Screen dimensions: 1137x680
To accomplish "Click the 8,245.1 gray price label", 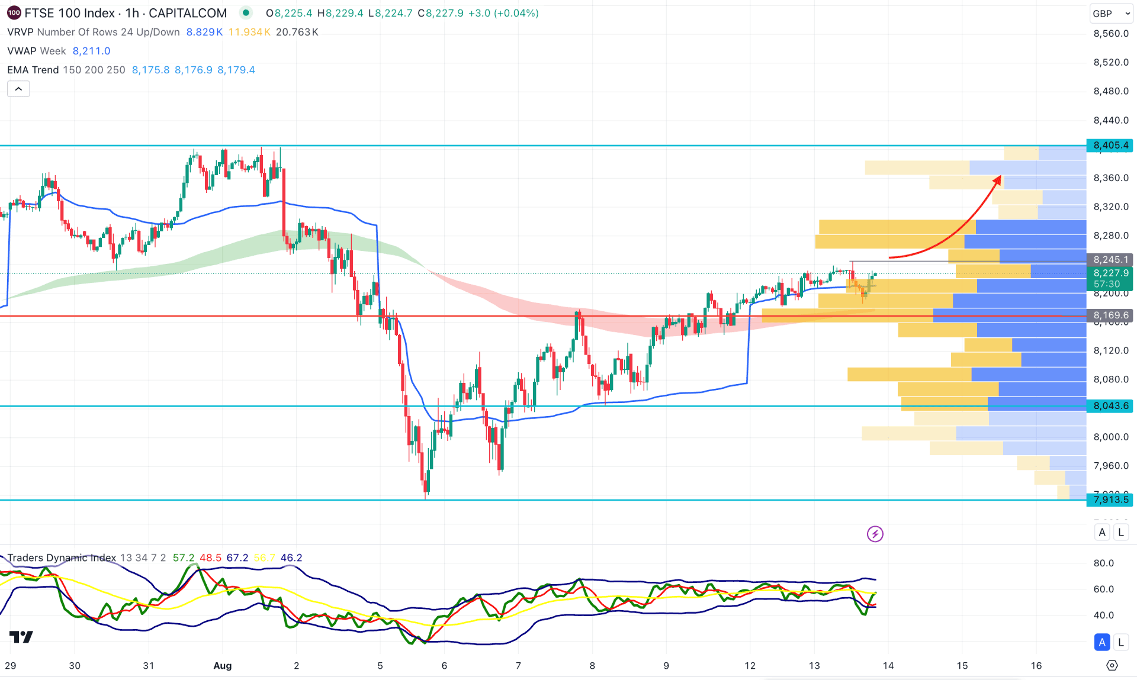I will [x=1110, y=260].
